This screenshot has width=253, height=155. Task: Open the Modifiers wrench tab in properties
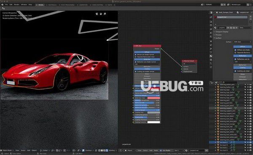click(x=211, y=49)
